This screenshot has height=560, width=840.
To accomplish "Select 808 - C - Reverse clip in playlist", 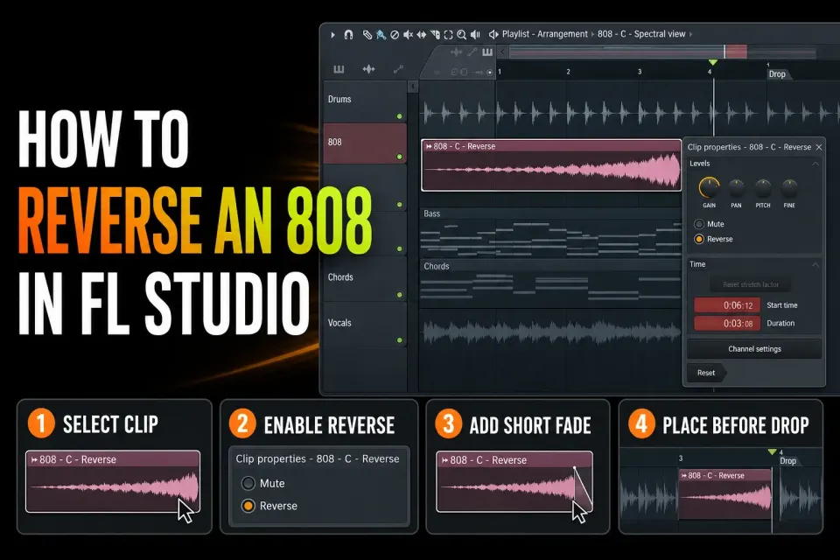I will coord(551,165).
